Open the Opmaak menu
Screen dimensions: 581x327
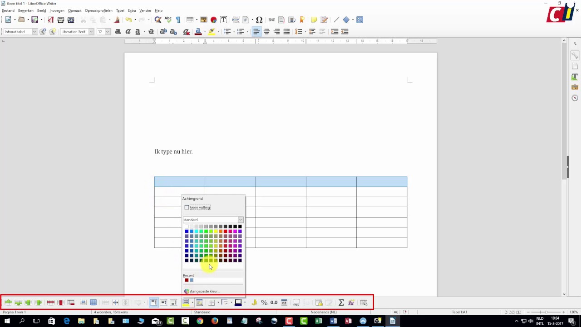pos(74,10)
